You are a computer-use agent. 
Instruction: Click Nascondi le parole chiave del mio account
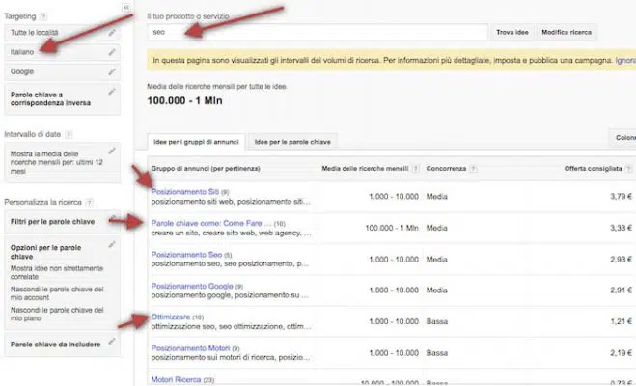click(x=57, y=293)
